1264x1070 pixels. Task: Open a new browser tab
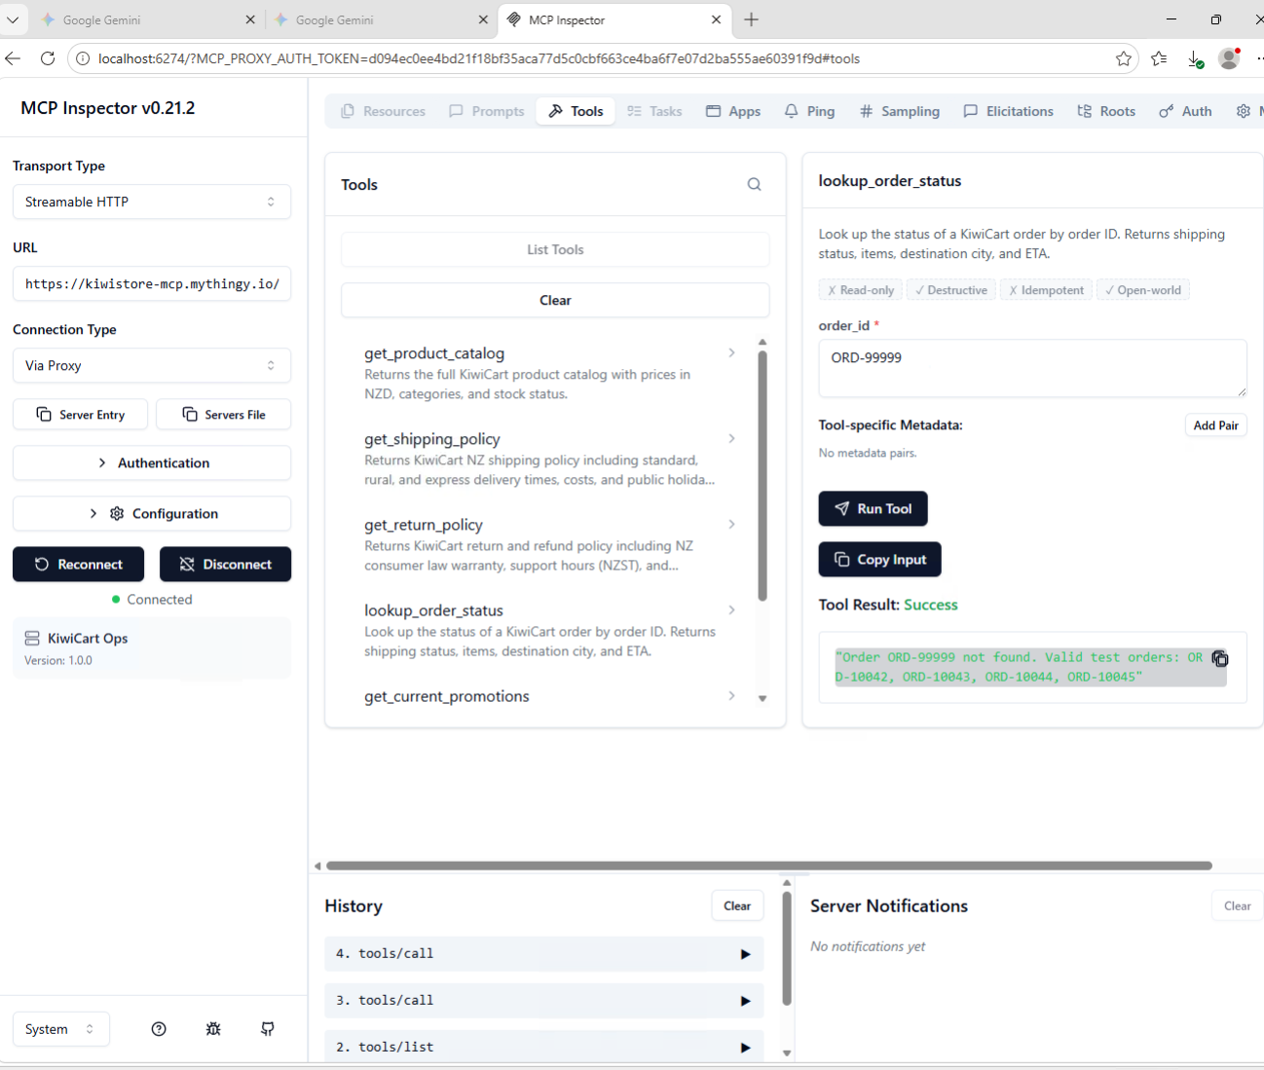[x=752, y=19]
